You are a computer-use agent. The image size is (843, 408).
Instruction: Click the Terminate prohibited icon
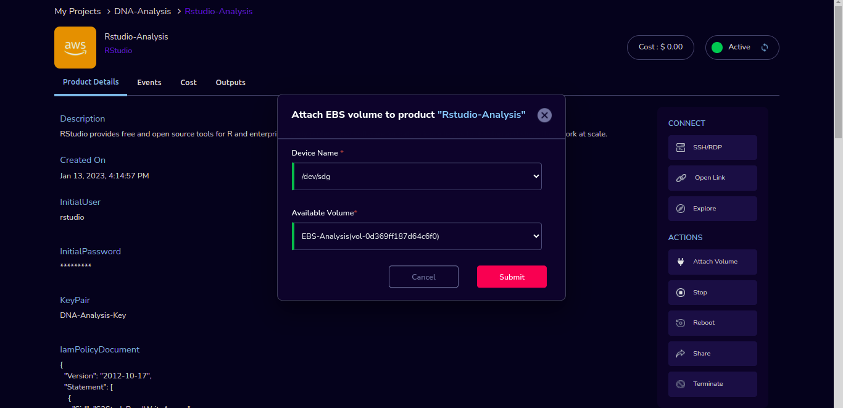tap(681, 384)
